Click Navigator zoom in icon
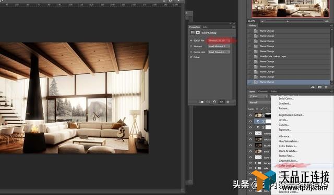Image resolution: width=334 pixels, height=195 pixels. click(x=327, y=21)
